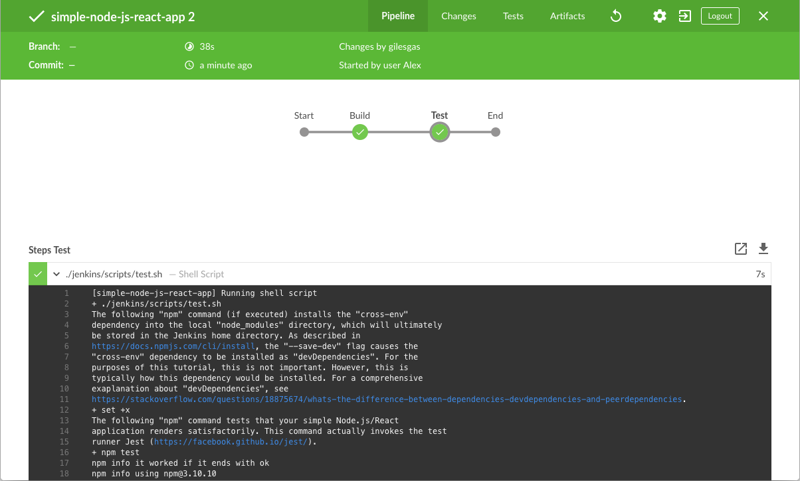This screenshot has height=481, width=800.
Task: Collapse the test.sh shell script step
Action: (57, 274)
